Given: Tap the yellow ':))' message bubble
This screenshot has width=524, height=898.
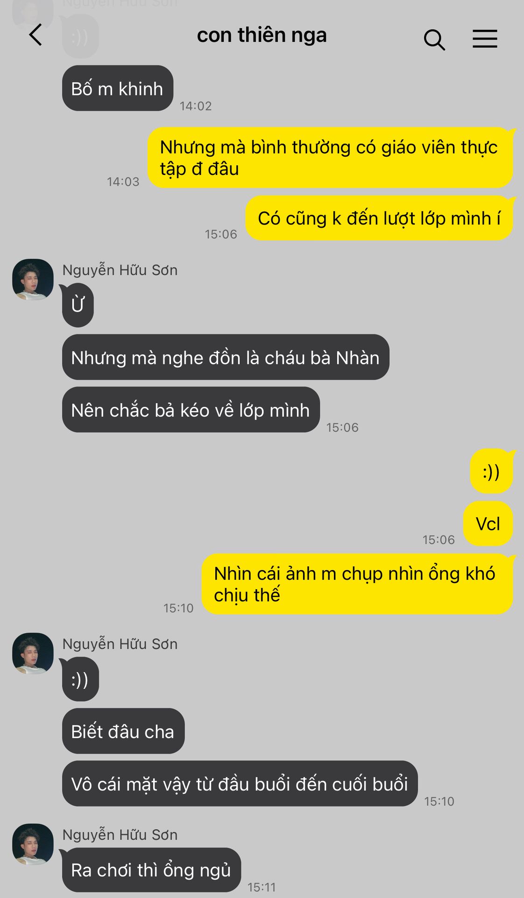Looking at the screenshot, I should [x=491, y=471].
